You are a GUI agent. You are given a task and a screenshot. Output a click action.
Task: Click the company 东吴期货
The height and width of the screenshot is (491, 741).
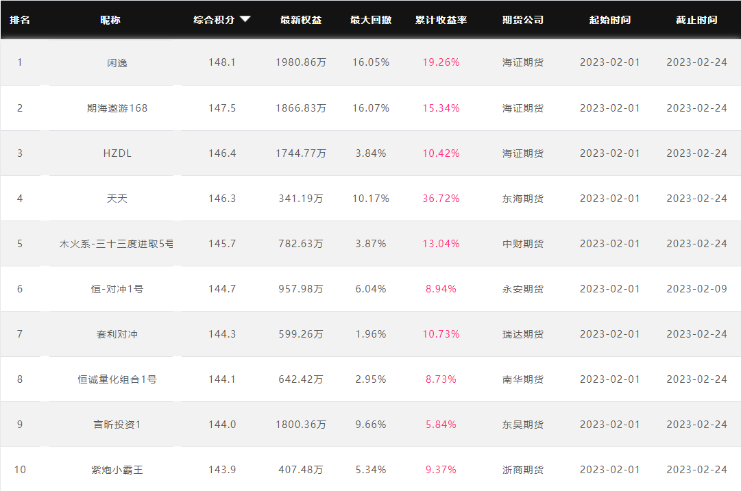tap(522, 425)
